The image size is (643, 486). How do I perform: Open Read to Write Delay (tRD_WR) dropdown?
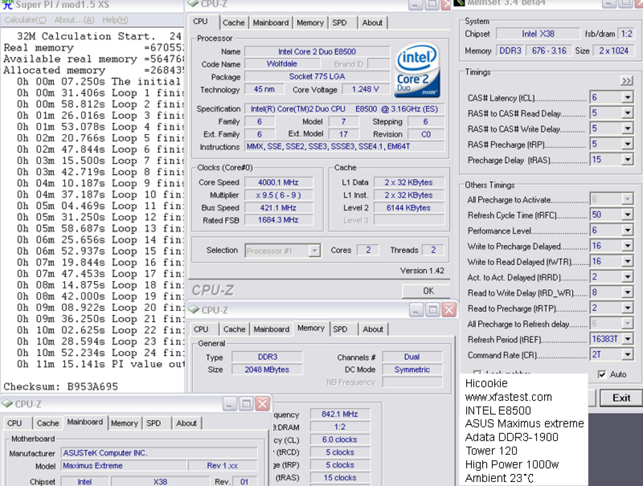[x=627, y=293]
